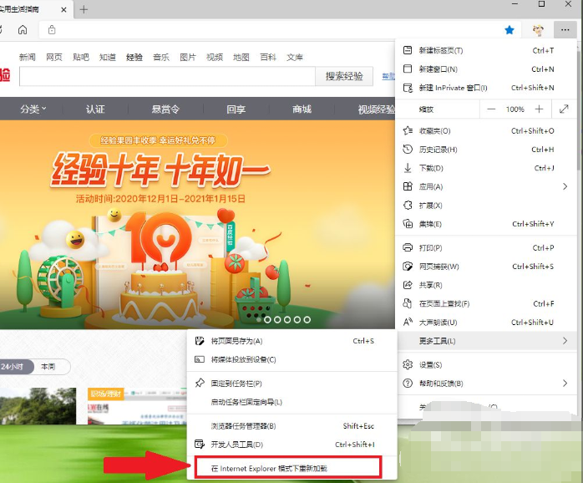This screenshot has height=483, width=583.
Task: Click the lock icon in the address bar
Action: [52, 30]
